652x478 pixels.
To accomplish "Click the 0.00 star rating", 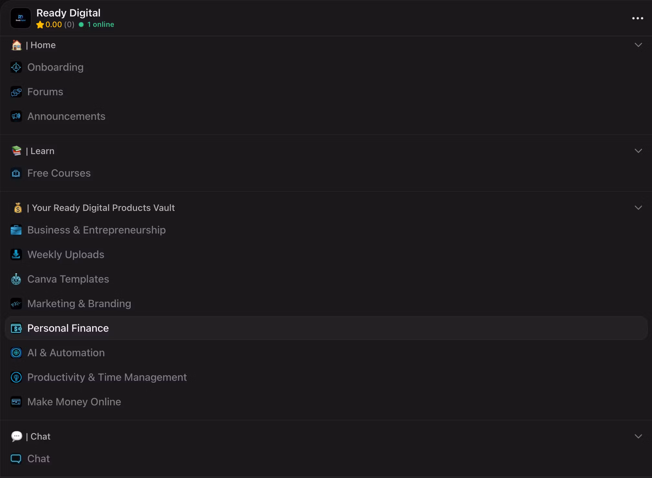I will pos(53,25).
